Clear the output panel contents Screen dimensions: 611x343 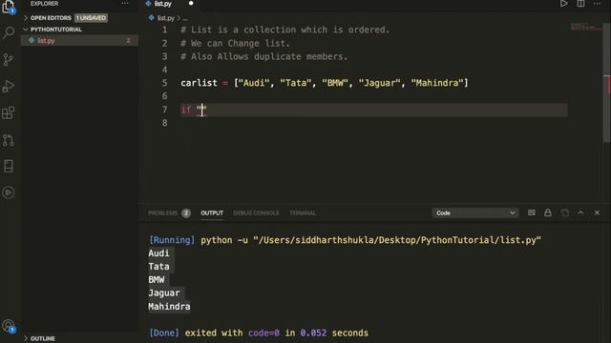click(x=531, y=212)
